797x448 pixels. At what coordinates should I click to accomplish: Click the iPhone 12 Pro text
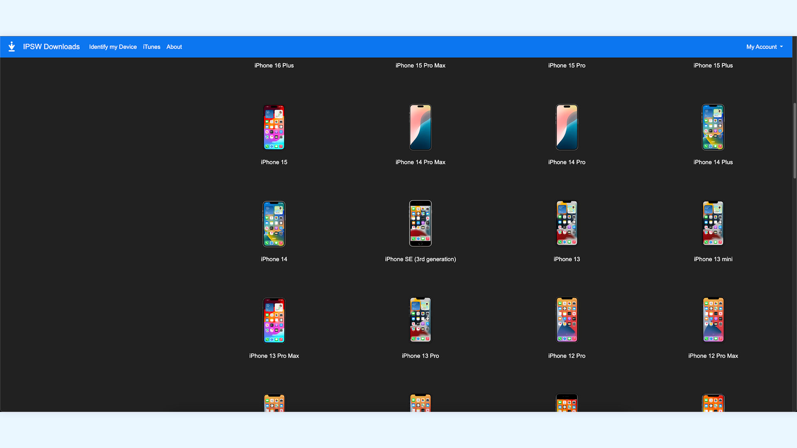pyautogui.click(x=567, y=356)
